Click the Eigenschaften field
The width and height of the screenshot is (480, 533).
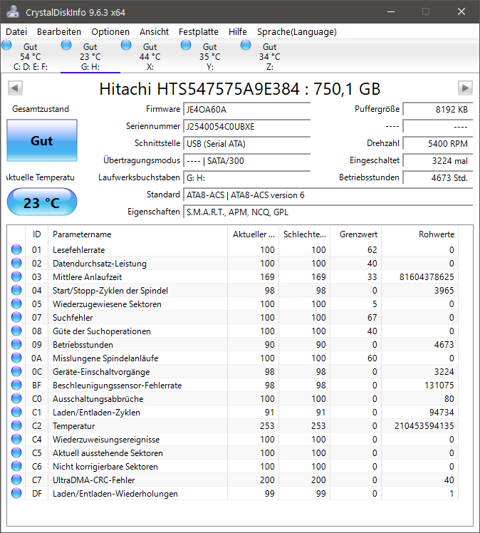click(328, 212)
